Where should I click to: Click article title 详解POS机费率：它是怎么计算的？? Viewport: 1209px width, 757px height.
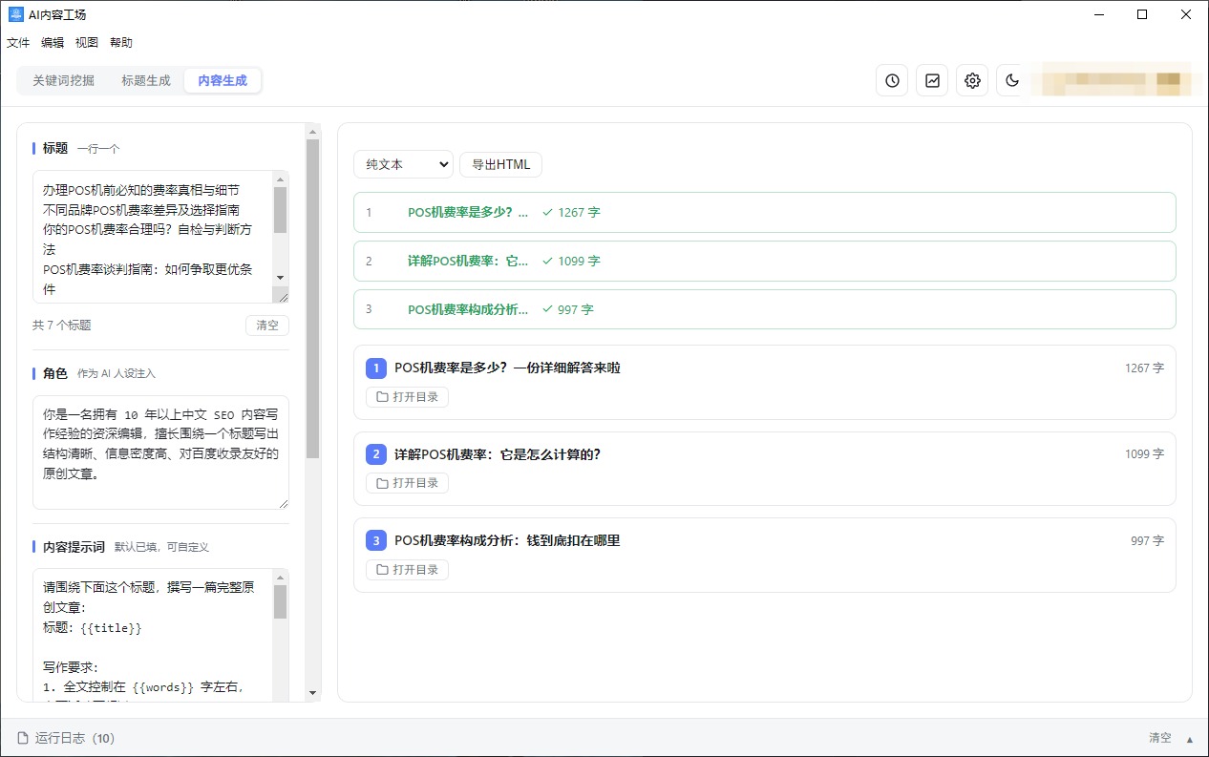click(x=498, y=454)
